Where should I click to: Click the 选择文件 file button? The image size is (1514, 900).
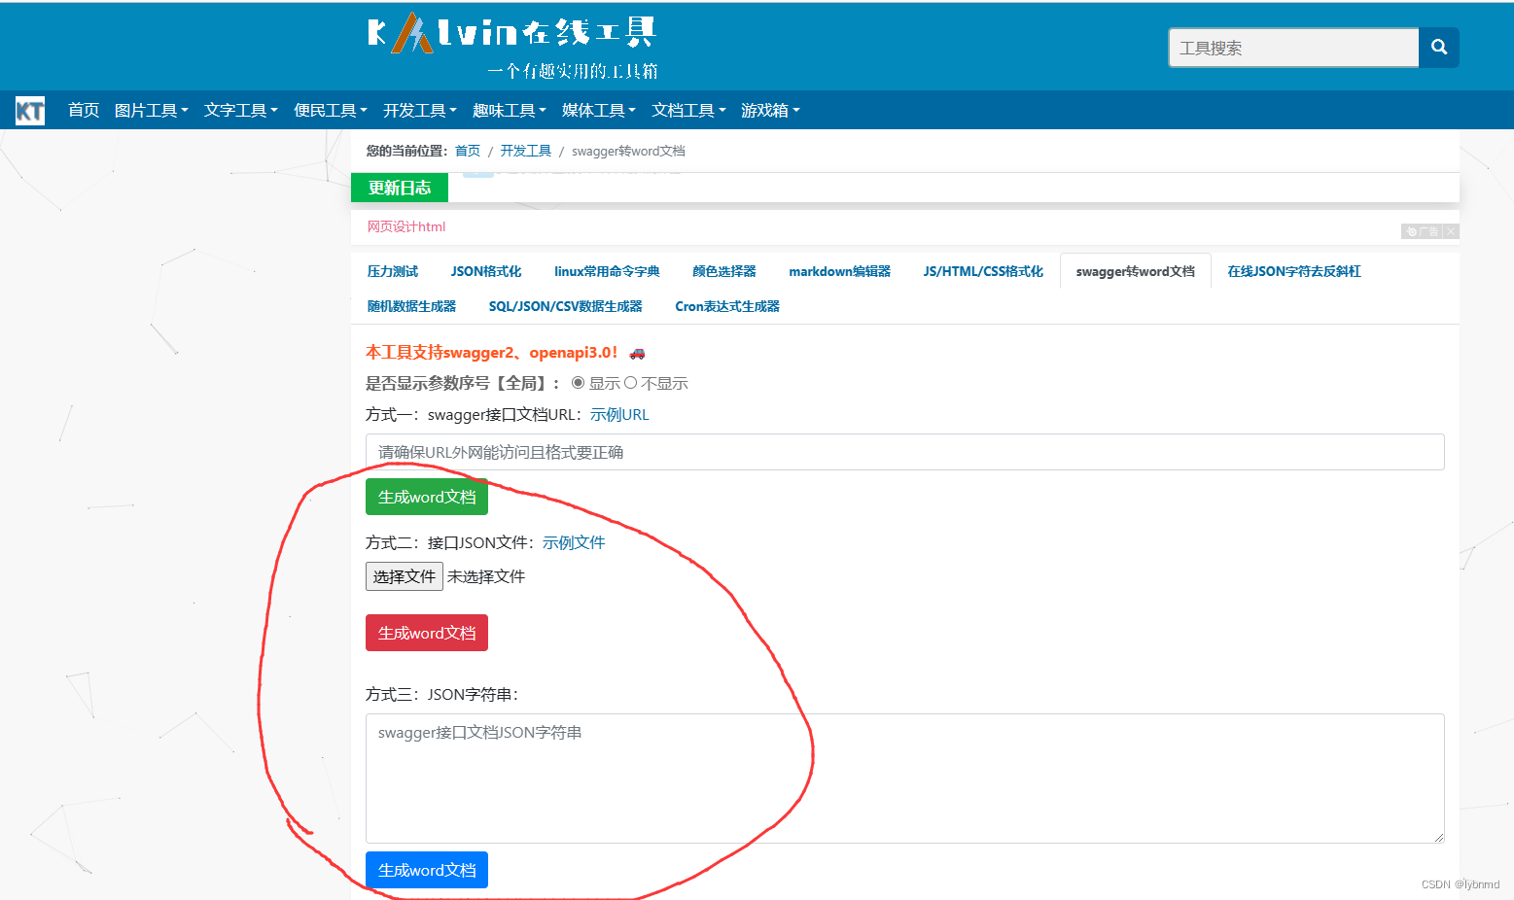coord(405,576)
